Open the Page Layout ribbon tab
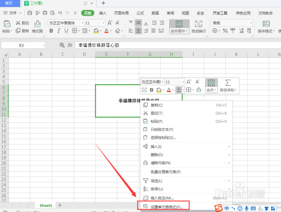 [x=121, y=13]
